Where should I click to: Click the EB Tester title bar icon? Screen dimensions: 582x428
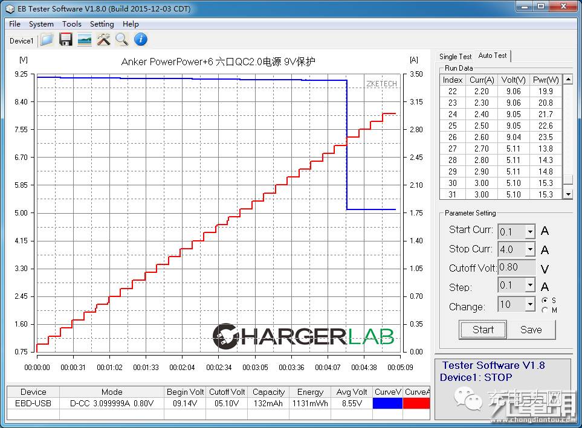[x=10, y=8]
